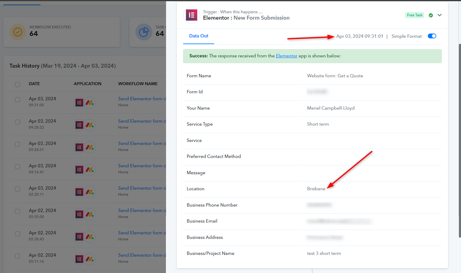Open the Elementor link in success message

(287, 56)
